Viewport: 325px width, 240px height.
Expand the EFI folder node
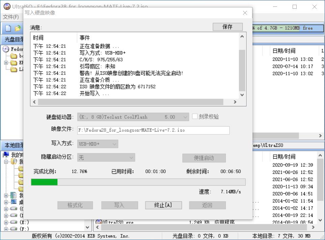click(5, 63)
